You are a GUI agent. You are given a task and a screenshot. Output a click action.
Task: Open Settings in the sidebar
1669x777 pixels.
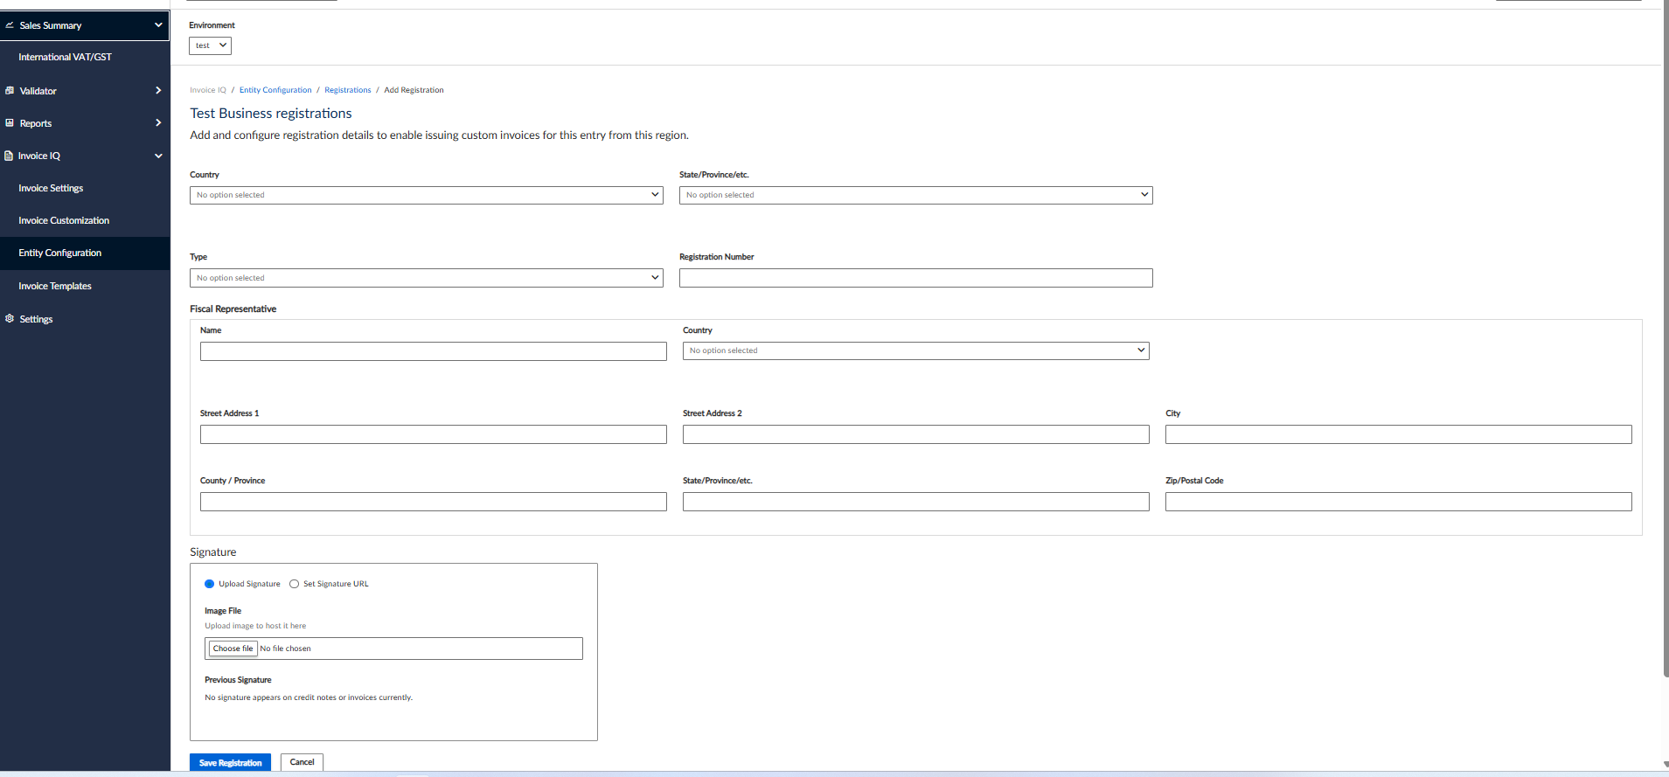36,319
